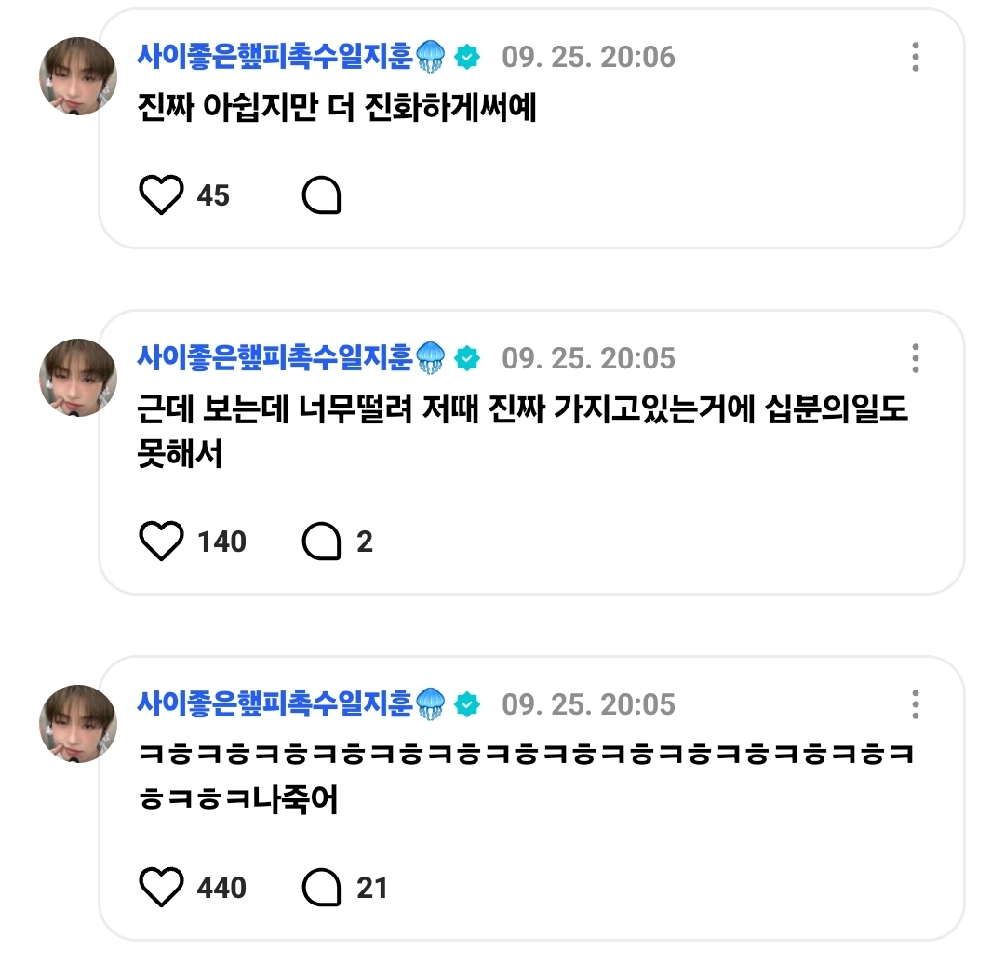This screenshot has height=964, width=1005.
Task: Click verified badge on the middle post
Action: (467, 358)
